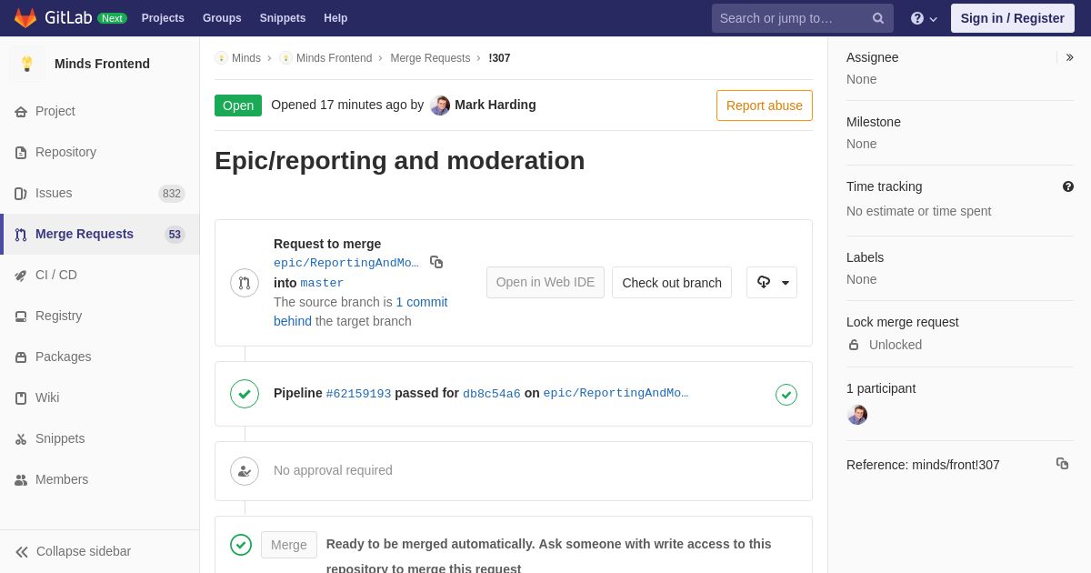1091x573 pixels.
Task: Click the Project home icon in sidebar
Action: coord(21,112)
